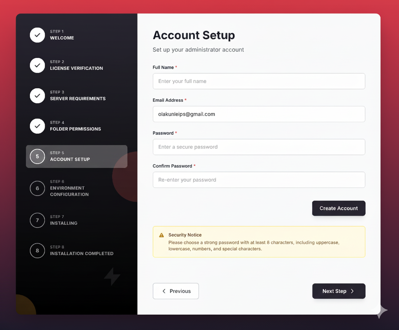Click the lightning bolt icon in sidebar
The image size is (399, 330).
pyautogui.click(x=112, y=276)
